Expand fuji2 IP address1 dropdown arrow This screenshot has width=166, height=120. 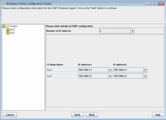[110, 70]
